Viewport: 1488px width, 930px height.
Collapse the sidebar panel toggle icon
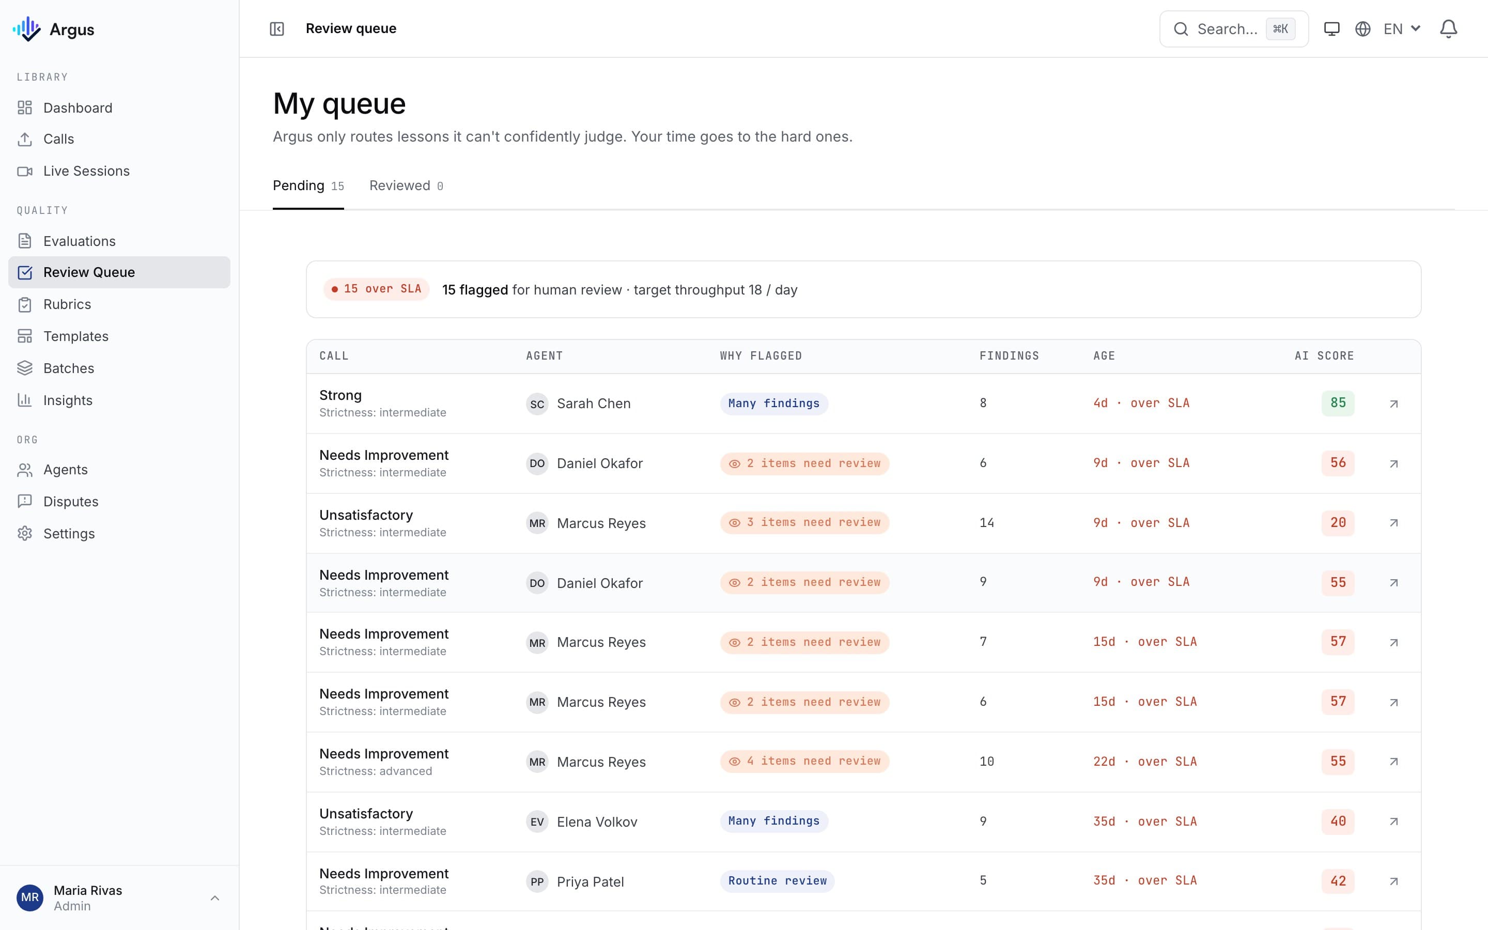(277, 29)
